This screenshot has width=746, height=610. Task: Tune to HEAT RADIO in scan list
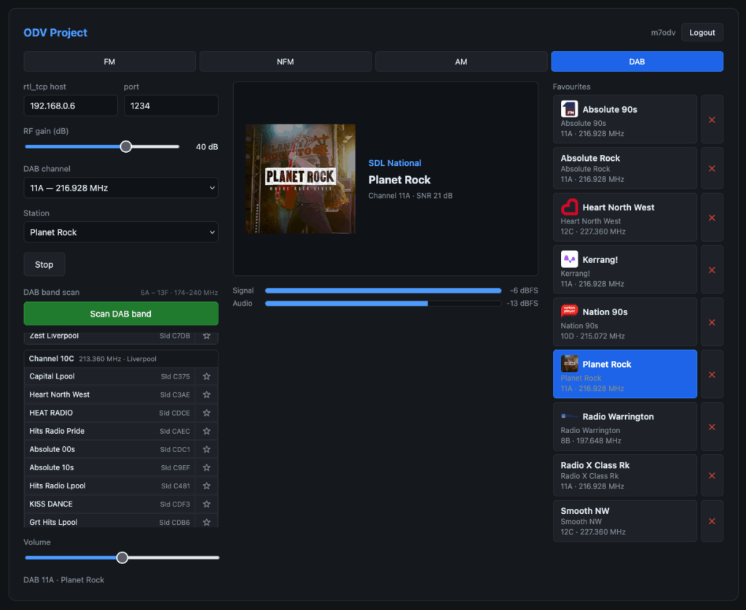click(109, 413)
